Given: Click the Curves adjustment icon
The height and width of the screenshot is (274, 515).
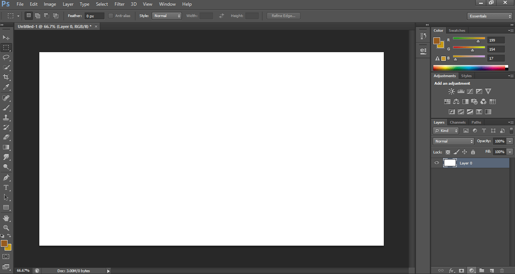Looking at the screenshot, I should point(470,91).
